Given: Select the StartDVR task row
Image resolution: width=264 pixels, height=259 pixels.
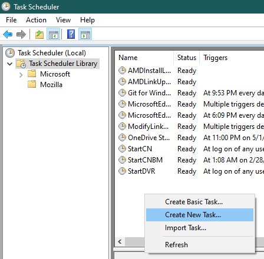Looking at the screenshot, I should click(190, 171).
